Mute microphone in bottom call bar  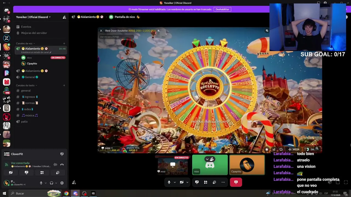click(169, 182)
